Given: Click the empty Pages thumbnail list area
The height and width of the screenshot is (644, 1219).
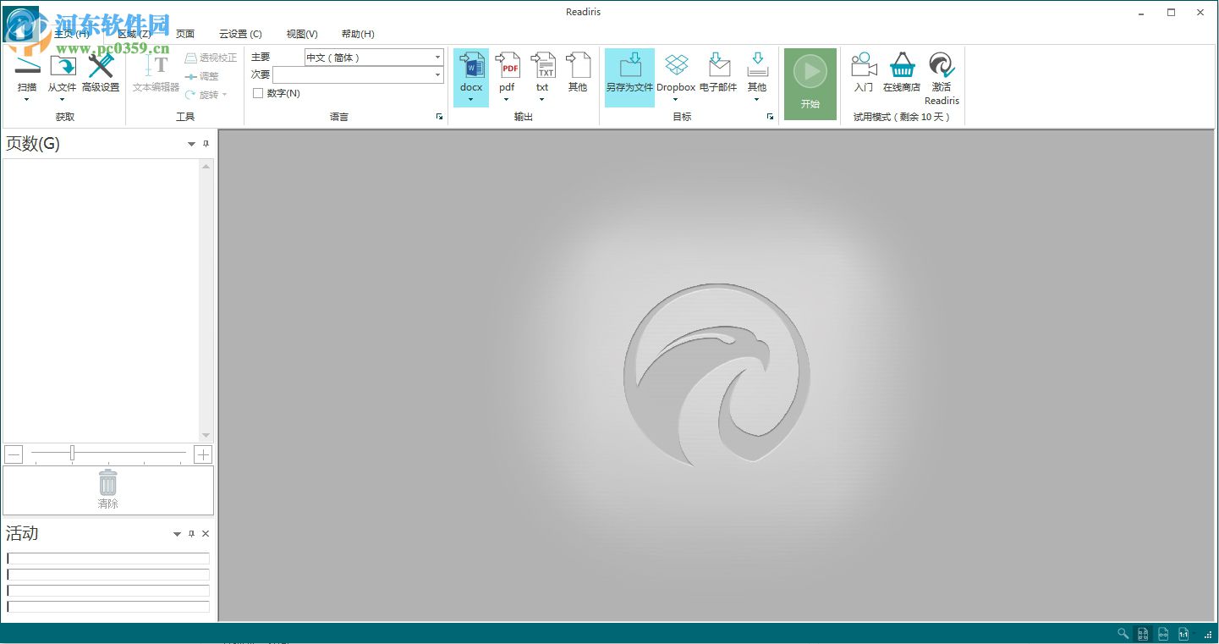Looking at the screenshot, I should tap(102, 300).
